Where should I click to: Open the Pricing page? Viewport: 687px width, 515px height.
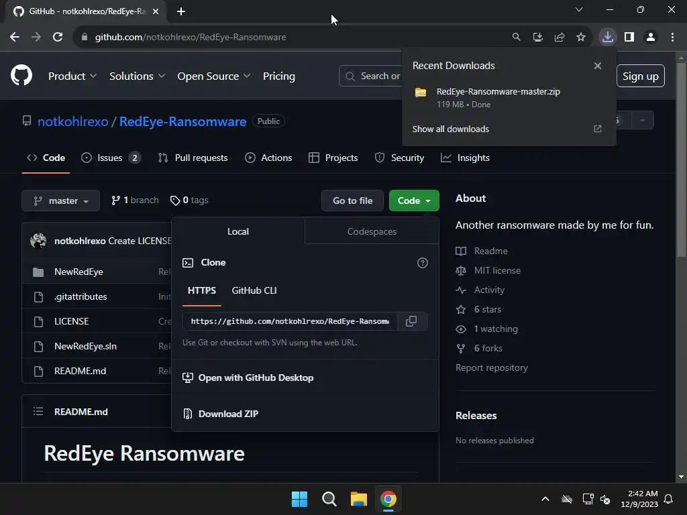278,76
